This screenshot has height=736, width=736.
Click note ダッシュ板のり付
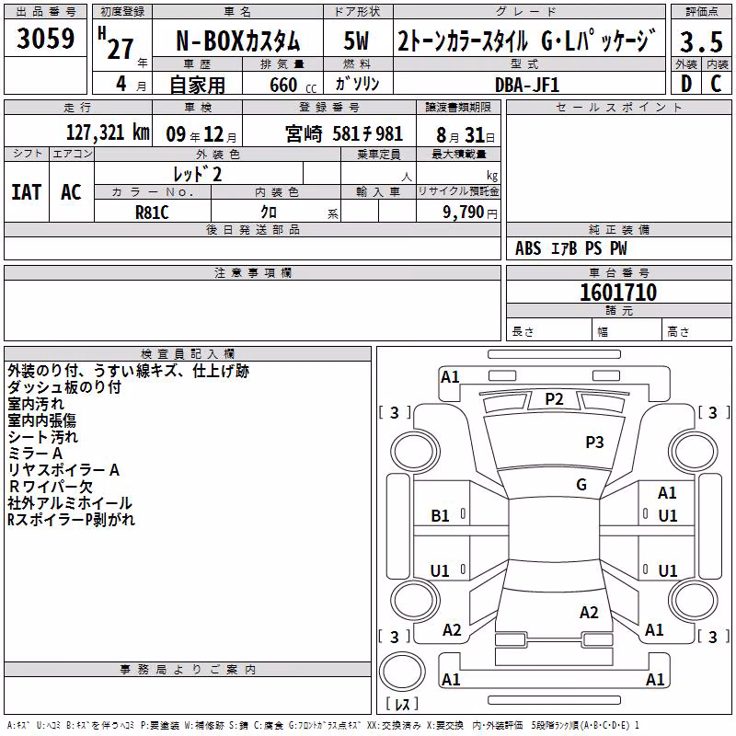64,387
